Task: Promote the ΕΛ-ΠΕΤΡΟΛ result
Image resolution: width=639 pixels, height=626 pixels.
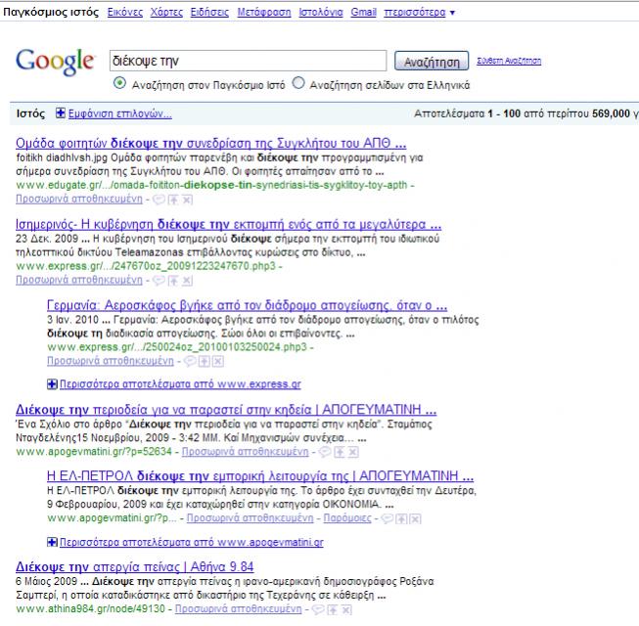Action: tap(402, 518)
